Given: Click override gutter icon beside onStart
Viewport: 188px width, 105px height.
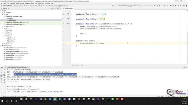Looking at the screenshot, I should pyautogui.click(x=68, y=14).
